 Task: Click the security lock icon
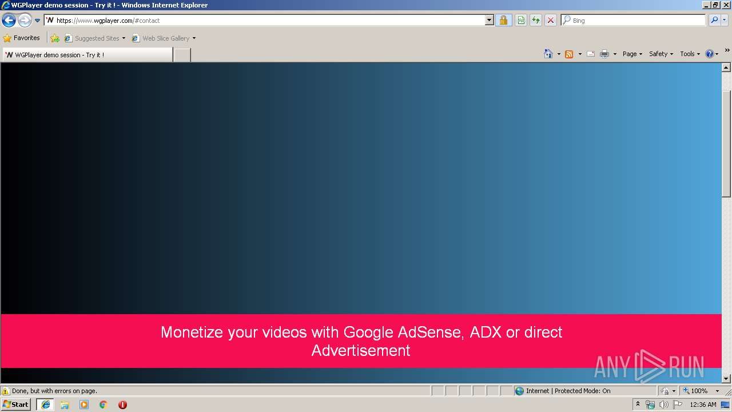(x=503, y=21)
